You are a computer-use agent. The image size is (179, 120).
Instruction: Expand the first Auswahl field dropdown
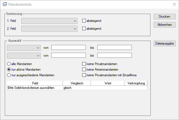tap(24, 48)
